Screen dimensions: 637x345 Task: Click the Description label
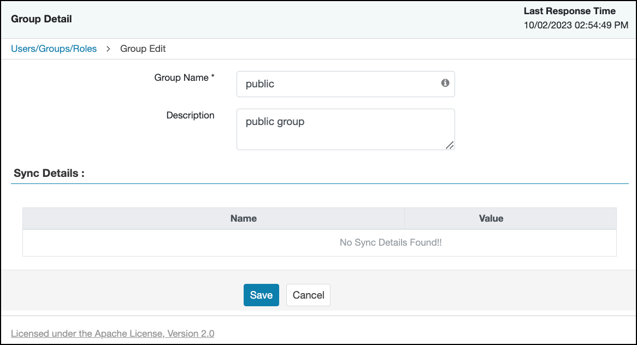tap(190, 115)
